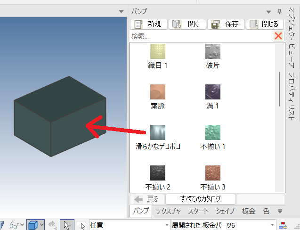The width and height of the screenshot is (300, 230).
Task: Click the 開く (Open) catalog button
Action: [187, 24]
